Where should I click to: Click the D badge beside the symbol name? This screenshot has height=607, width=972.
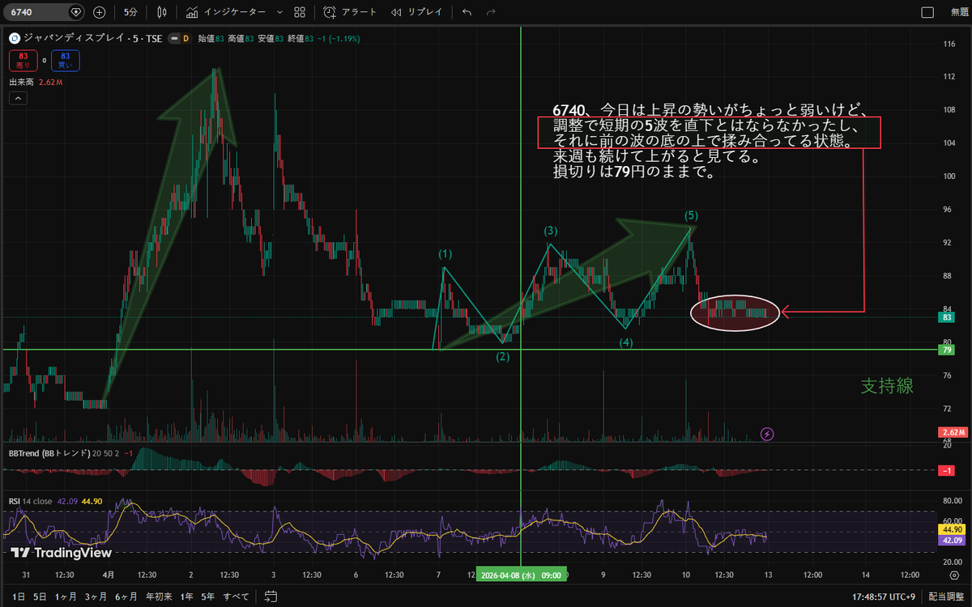click(185, 37)
